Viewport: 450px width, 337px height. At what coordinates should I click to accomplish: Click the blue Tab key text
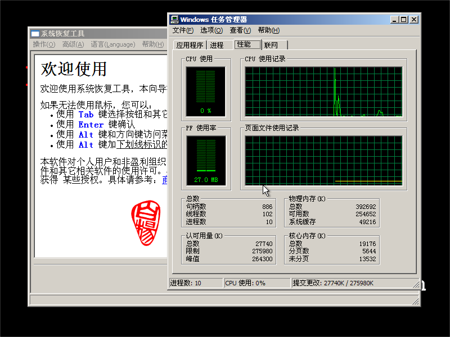(86, 115)
